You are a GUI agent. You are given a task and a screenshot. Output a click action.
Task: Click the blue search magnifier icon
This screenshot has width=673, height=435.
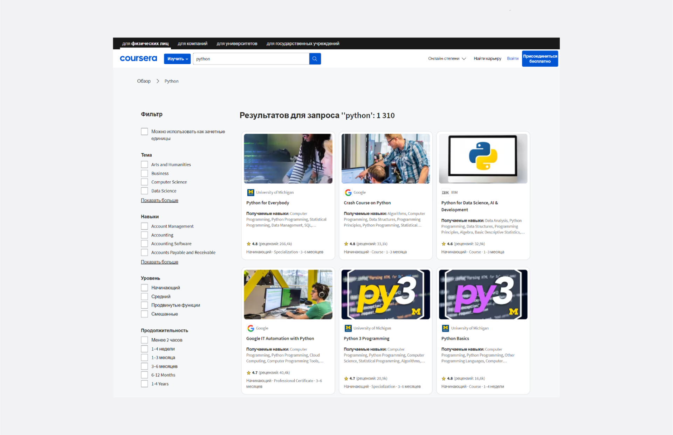point(315,59)
